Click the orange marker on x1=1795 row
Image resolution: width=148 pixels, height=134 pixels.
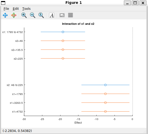coord(105,94)
